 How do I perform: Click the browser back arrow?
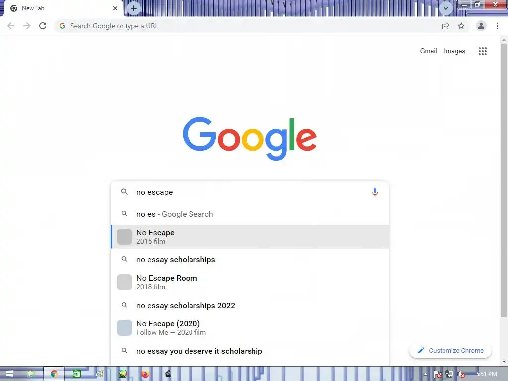click(11, 26)
